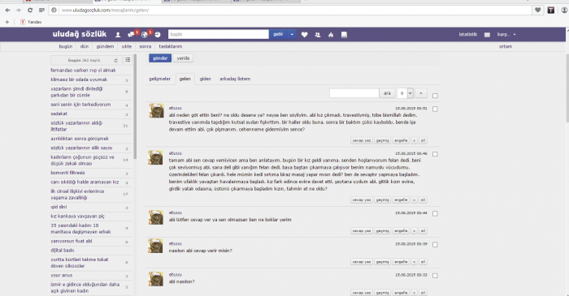Expand the dropdown arrow next to getir
Image resolution: width=569 pixels, height=296 pixels.
[292, 34]
